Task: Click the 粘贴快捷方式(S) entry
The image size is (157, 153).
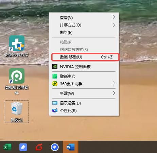Action: 84,50
